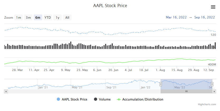Click the scrollbar right arrow button
This screenshot has width=220, height=111.
pos(214,91)
